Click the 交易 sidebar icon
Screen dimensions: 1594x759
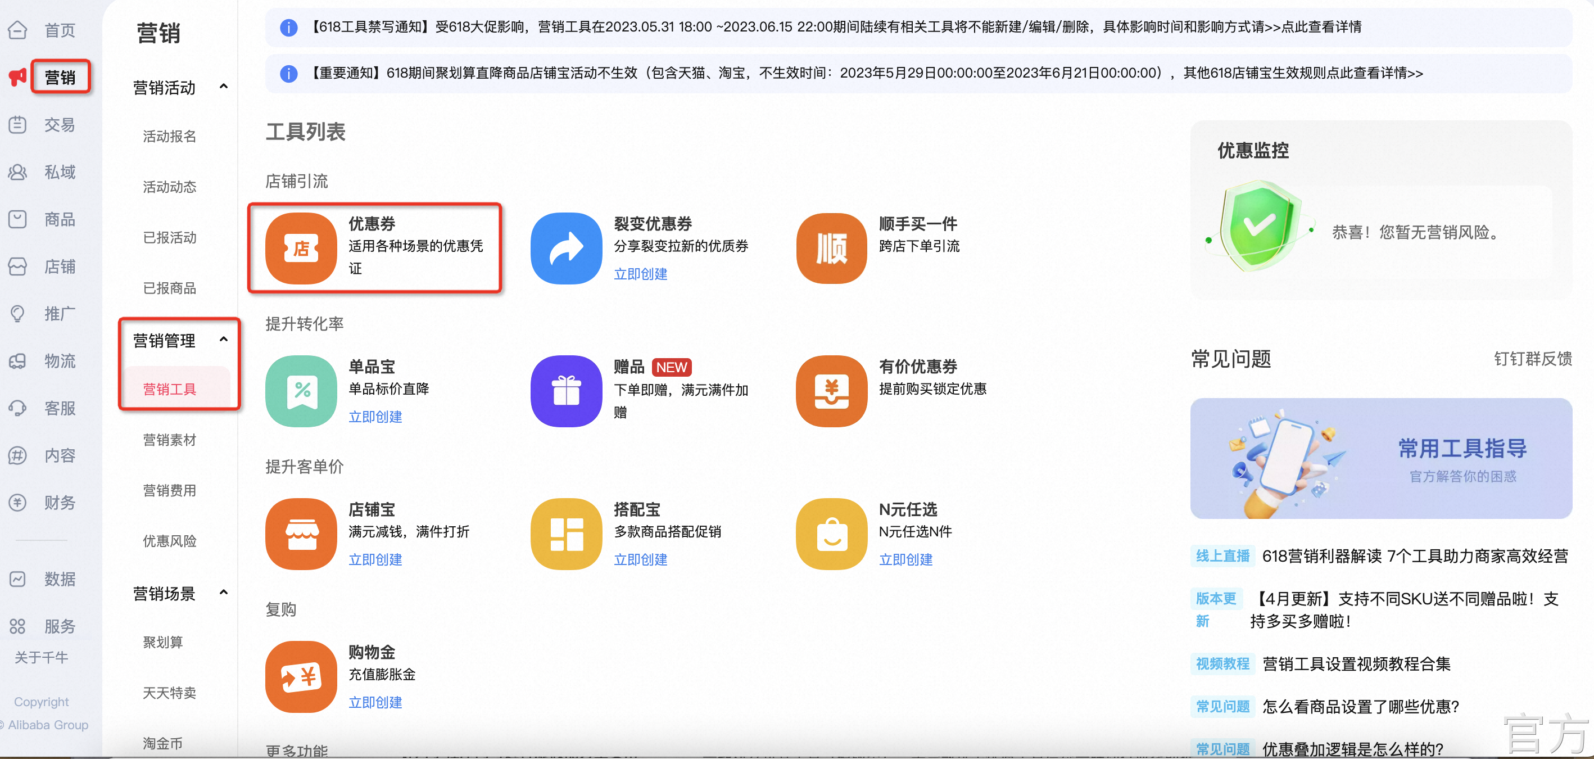click(x=17, y=124)
